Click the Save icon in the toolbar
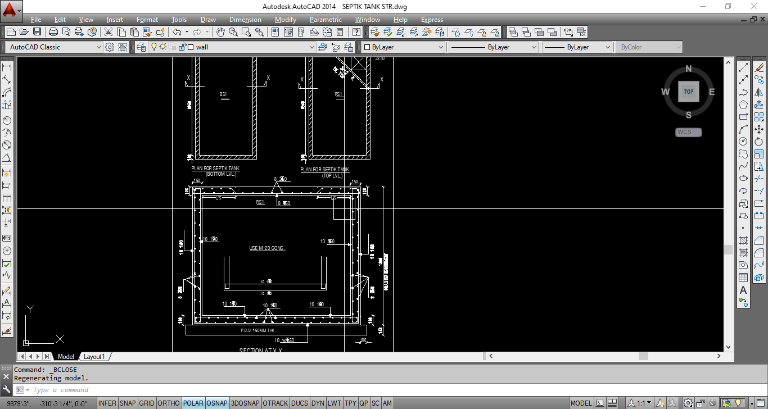The image size is (768, 409). coord(37,32)
